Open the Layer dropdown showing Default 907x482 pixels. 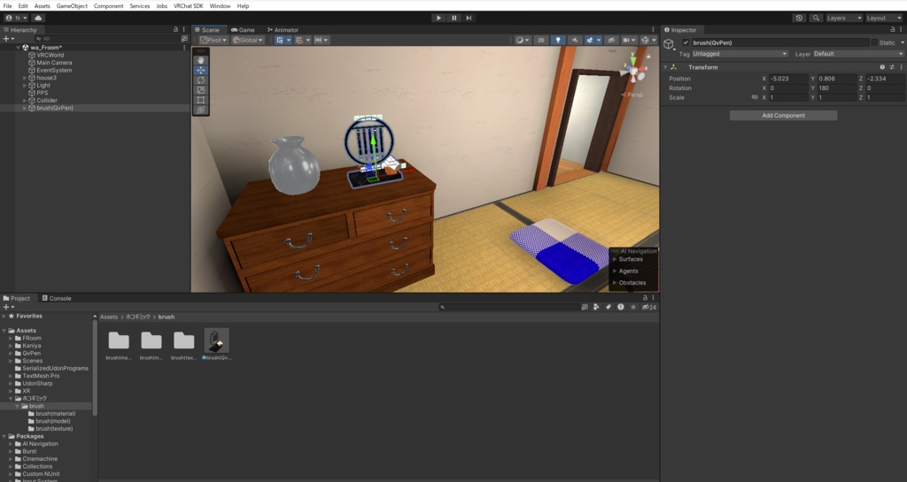click(x=858, y=54)
